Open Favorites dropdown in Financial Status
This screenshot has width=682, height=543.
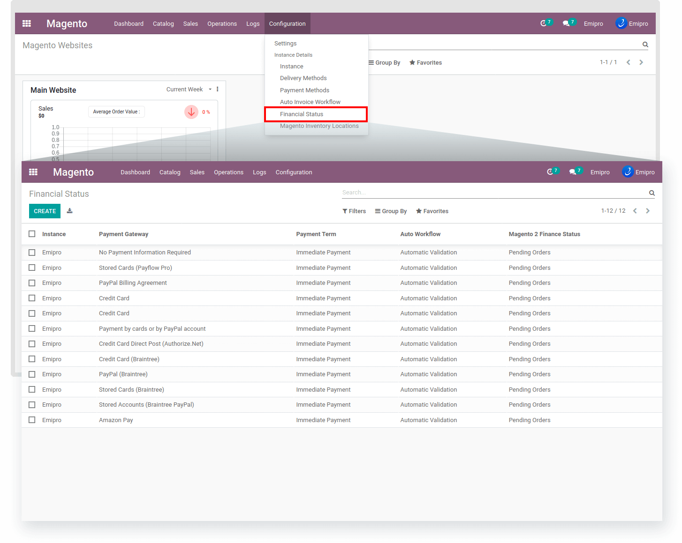tap(432, 211)
